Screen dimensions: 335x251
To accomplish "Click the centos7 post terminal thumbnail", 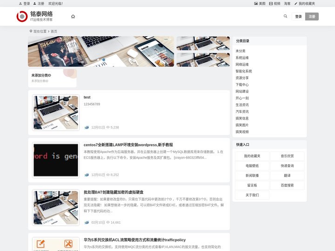I will click(x=56, y=160).
